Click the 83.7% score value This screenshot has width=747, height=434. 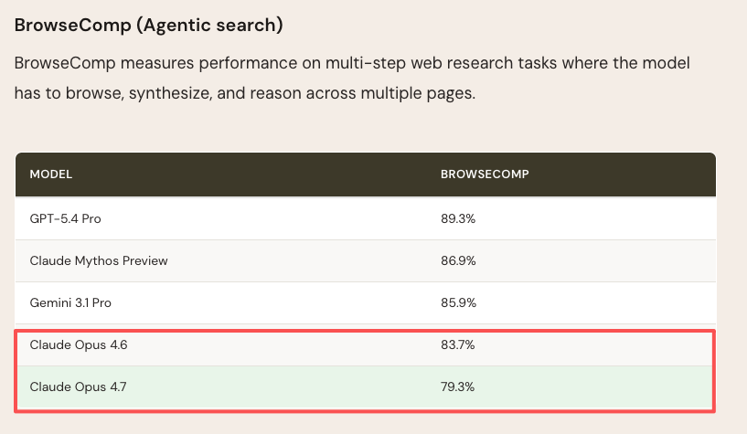tap(457, 344)
